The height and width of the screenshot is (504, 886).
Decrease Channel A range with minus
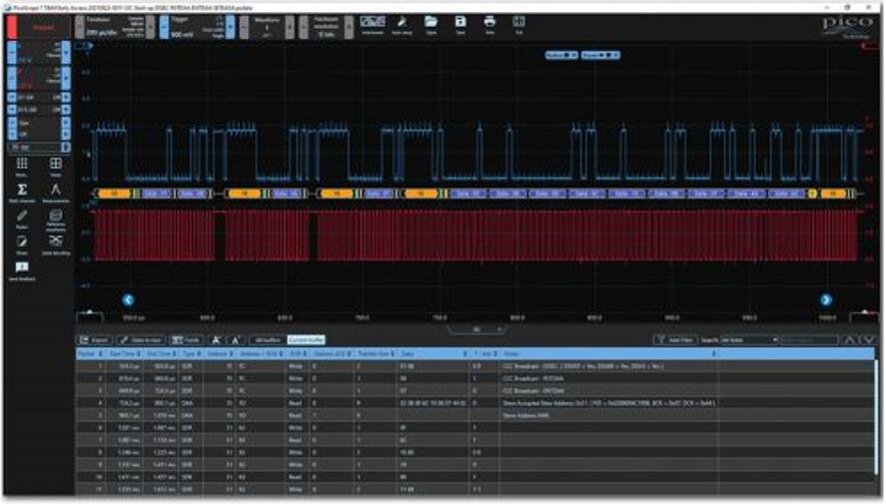coord(12,53)
